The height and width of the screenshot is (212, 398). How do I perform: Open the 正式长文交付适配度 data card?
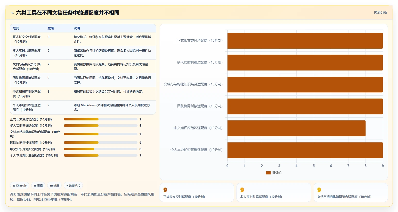[x=197, y=192]
